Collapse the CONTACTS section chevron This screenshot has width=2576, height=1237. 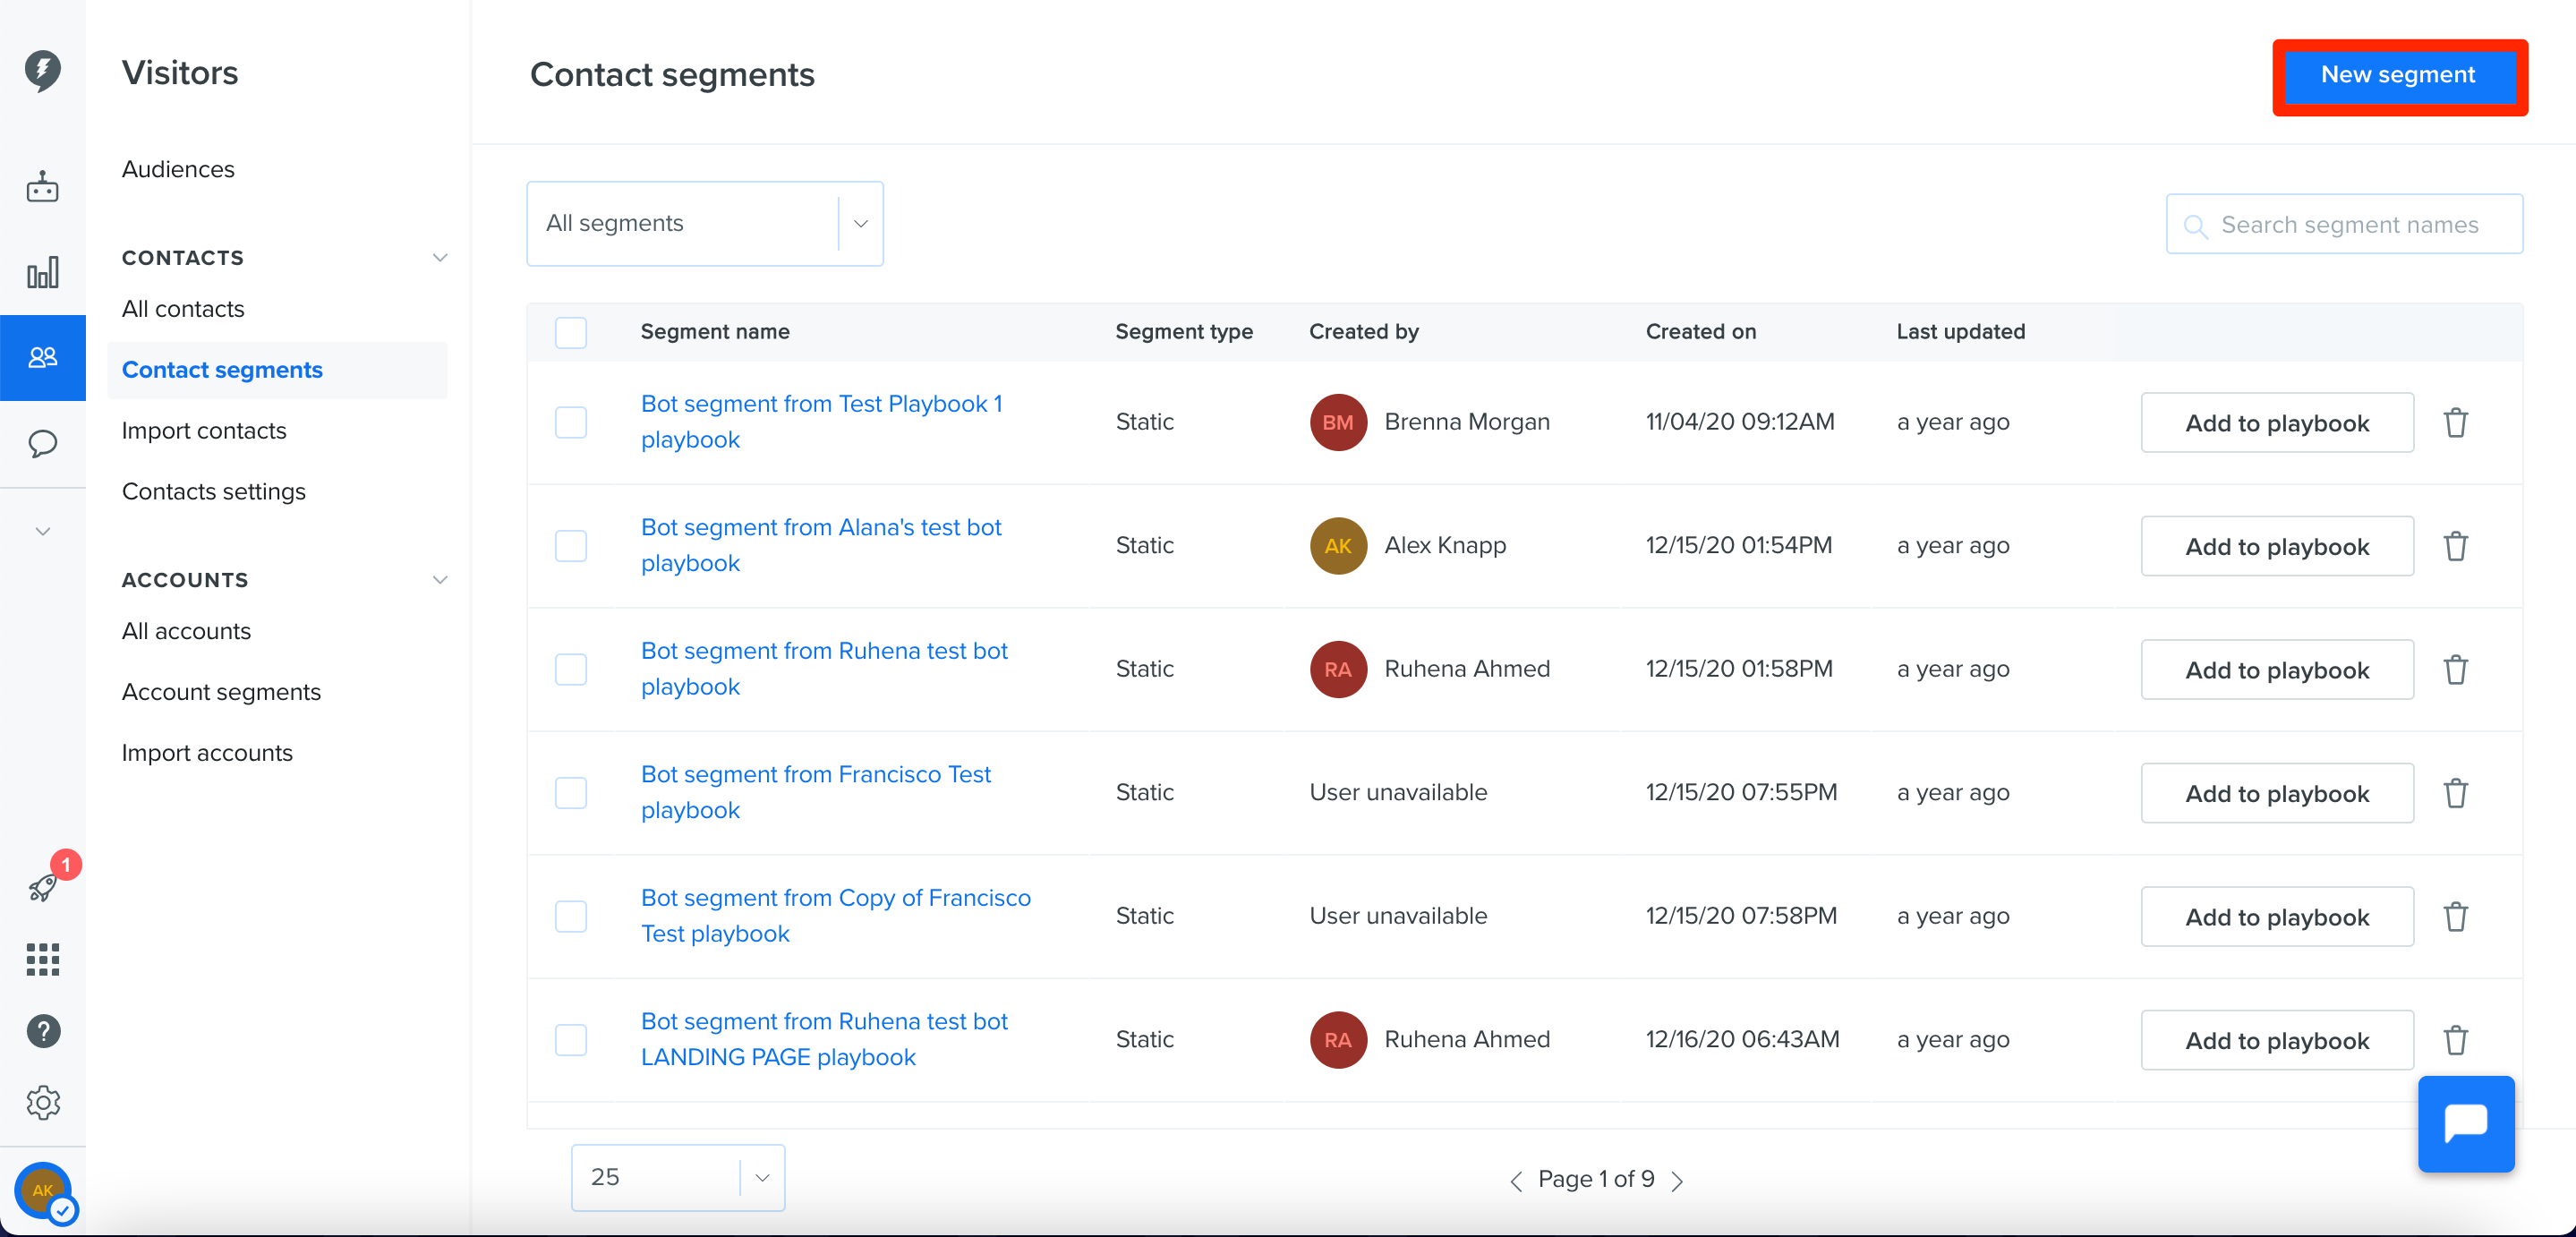439,257
